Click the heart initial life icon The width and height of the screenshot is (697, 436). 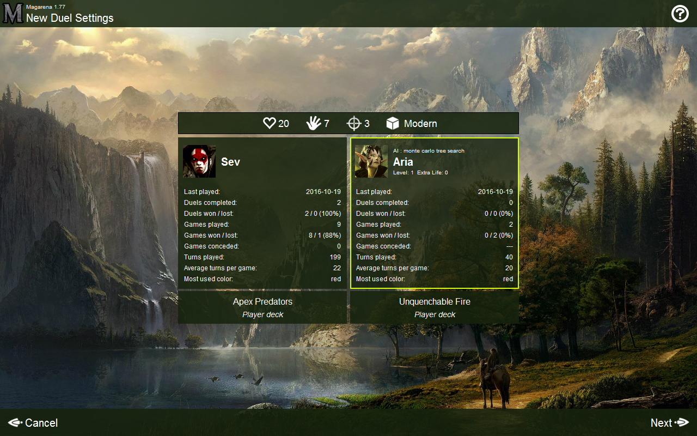point(270,124)
